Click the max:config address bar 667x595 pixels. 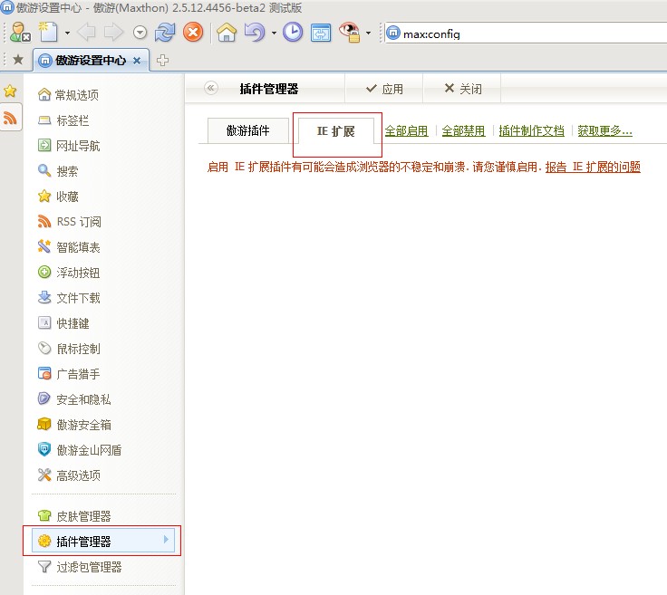(526, 34)
